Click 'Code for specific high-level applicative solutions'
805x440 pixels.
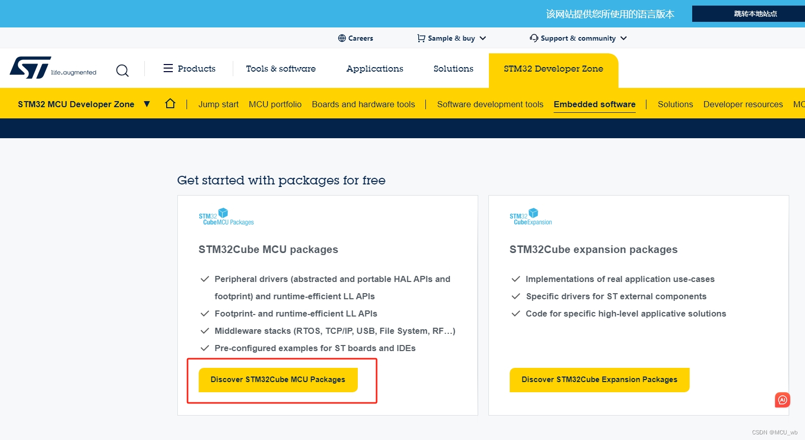(626, 313)
